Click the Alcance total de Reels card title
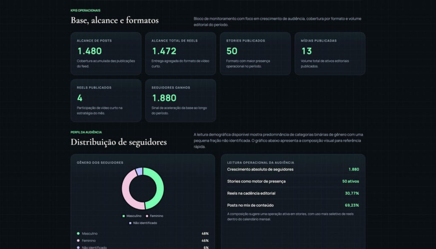This screenshot has height=249, width=436. click(175, 40)
